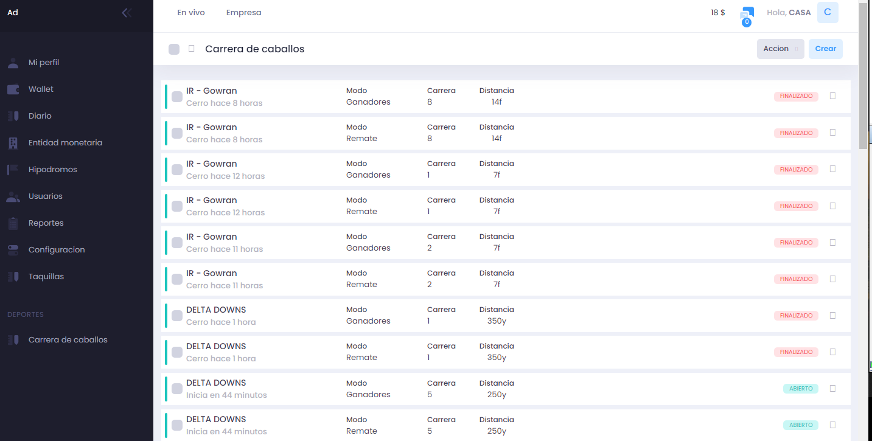Click the Hipodromos flag icon
872x441 pixels.
click(13, 170)
